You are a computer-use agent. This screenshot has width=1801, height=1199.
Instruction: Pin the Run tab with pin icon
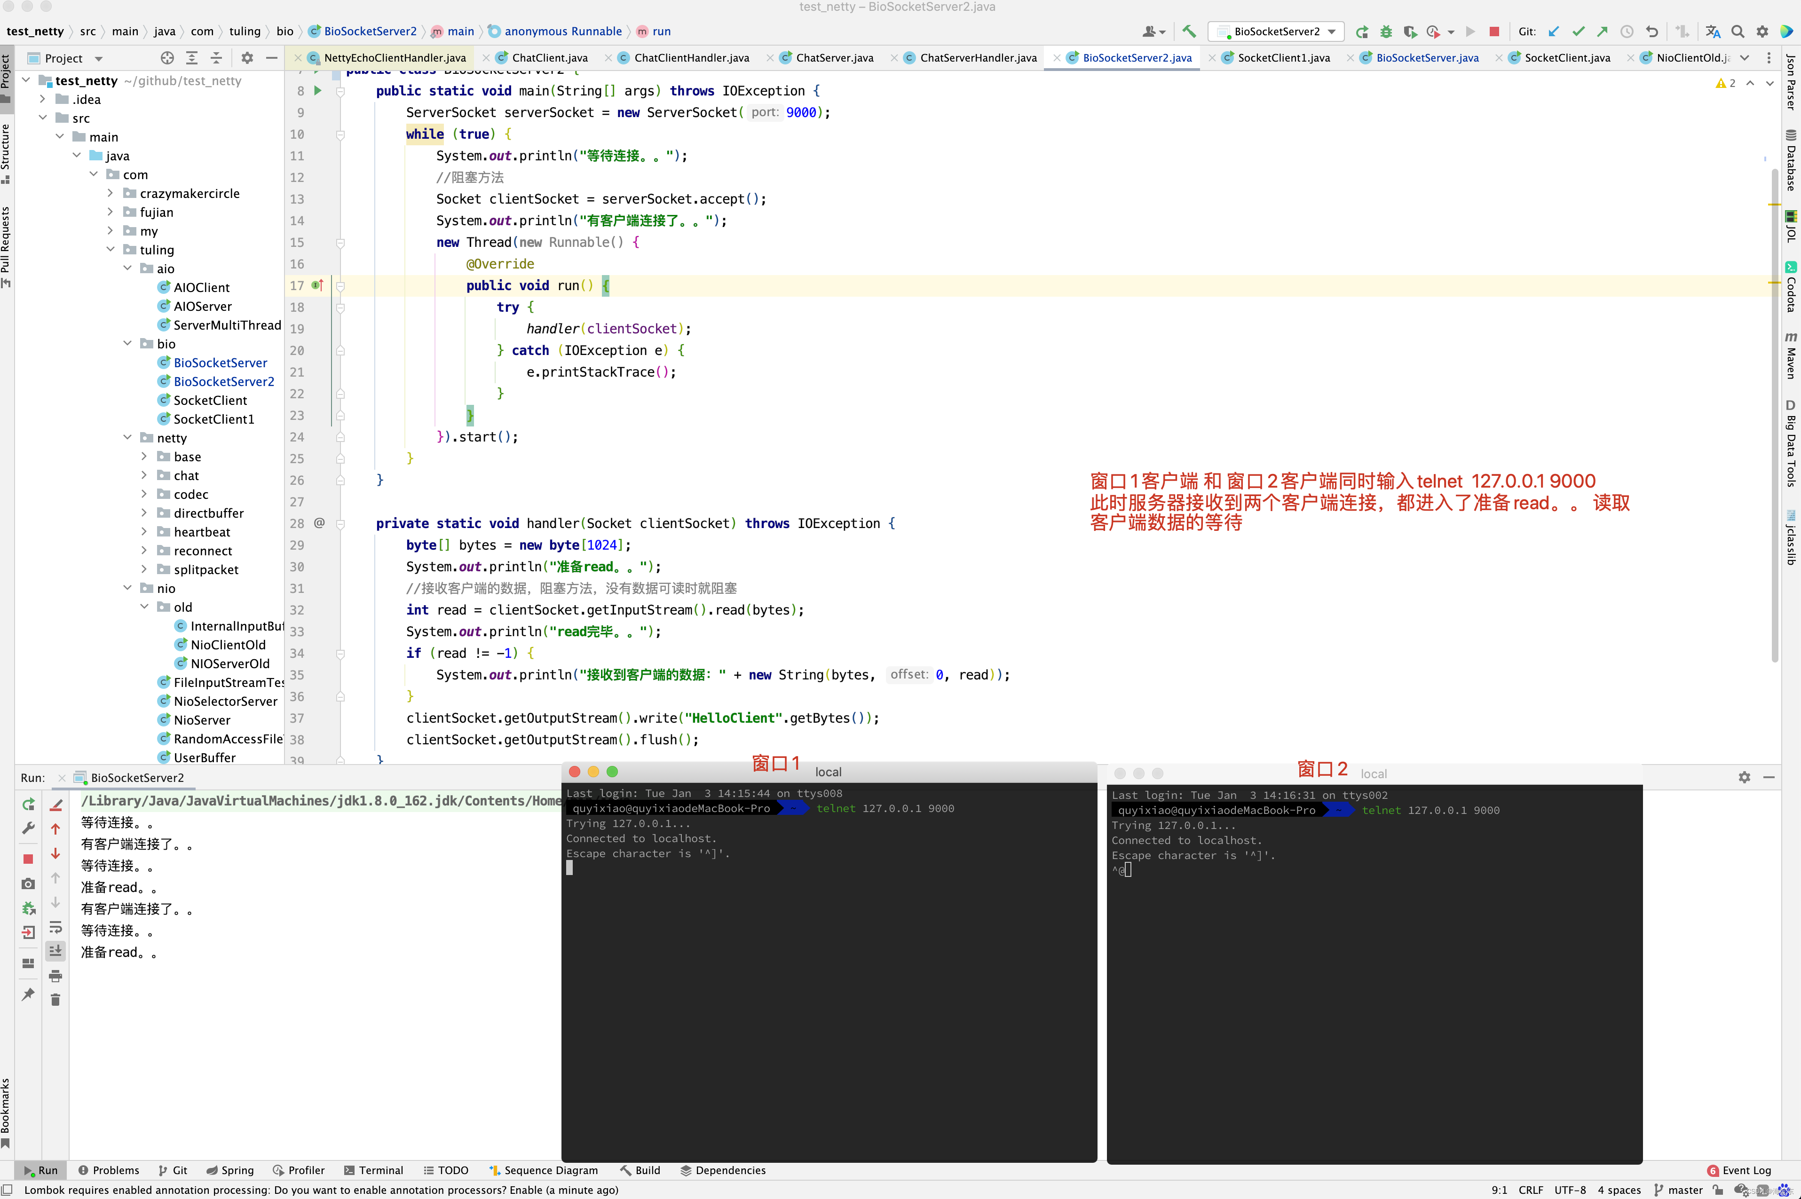coord(28,994)
